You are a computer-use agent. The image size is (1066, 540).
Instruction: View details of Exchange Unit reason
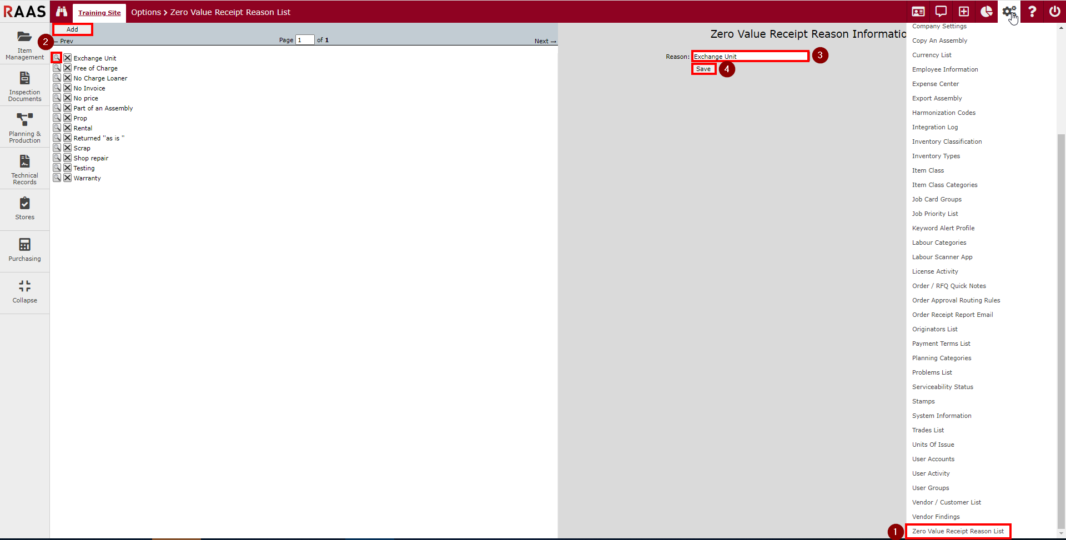pyautogui.click(x=57, y=58)
